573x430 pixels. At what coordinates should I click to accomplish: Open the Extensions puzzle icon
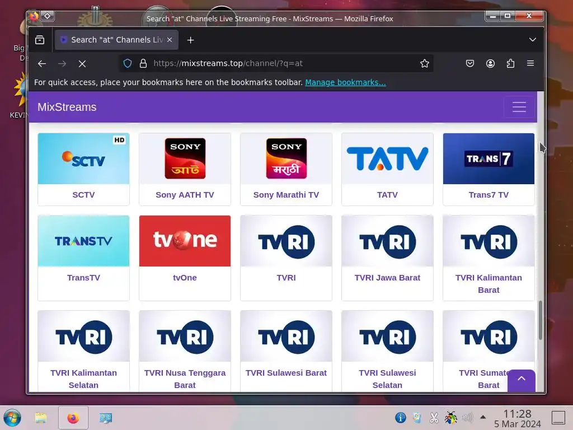[x=510, y=64]
